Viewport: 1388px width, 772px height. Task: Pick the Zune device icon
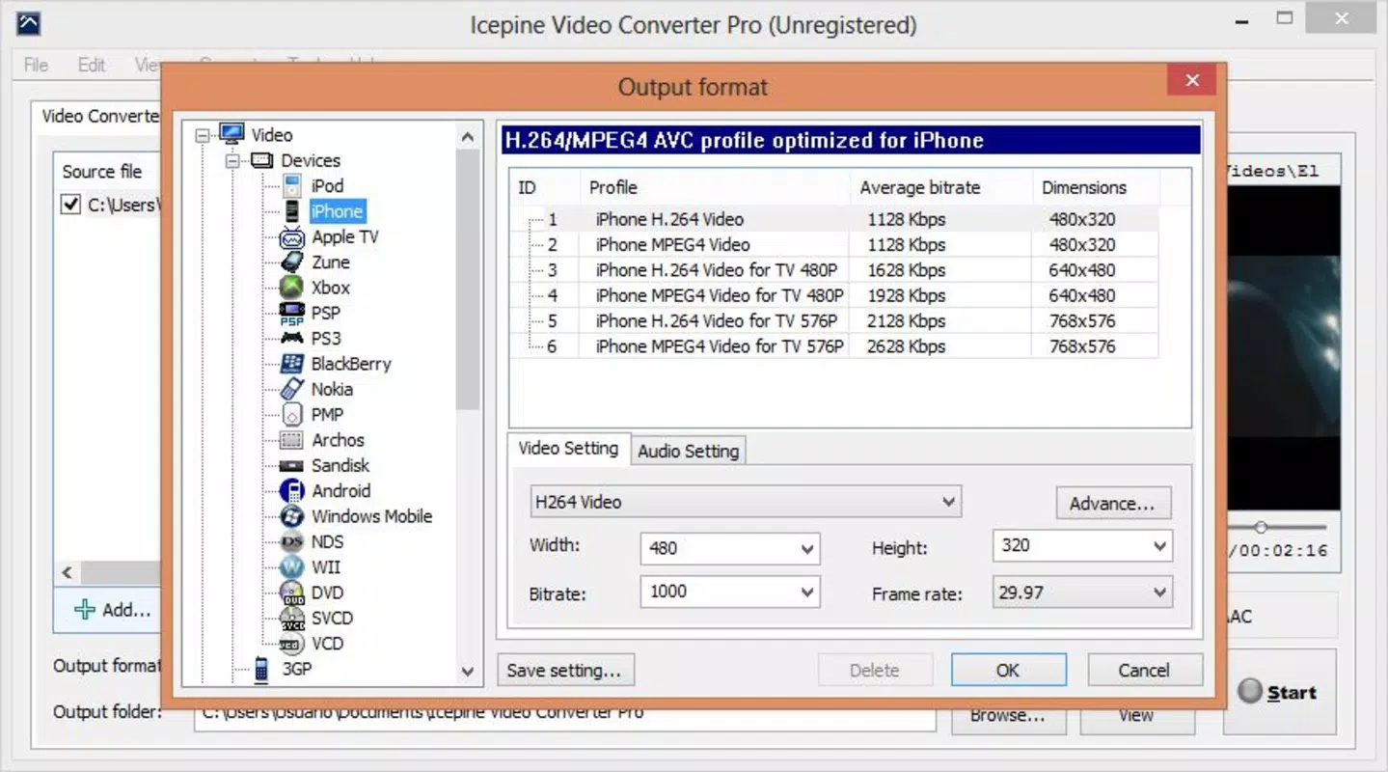292,262
